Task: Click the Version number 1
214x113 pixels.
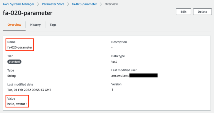Action: coord(112,90)
